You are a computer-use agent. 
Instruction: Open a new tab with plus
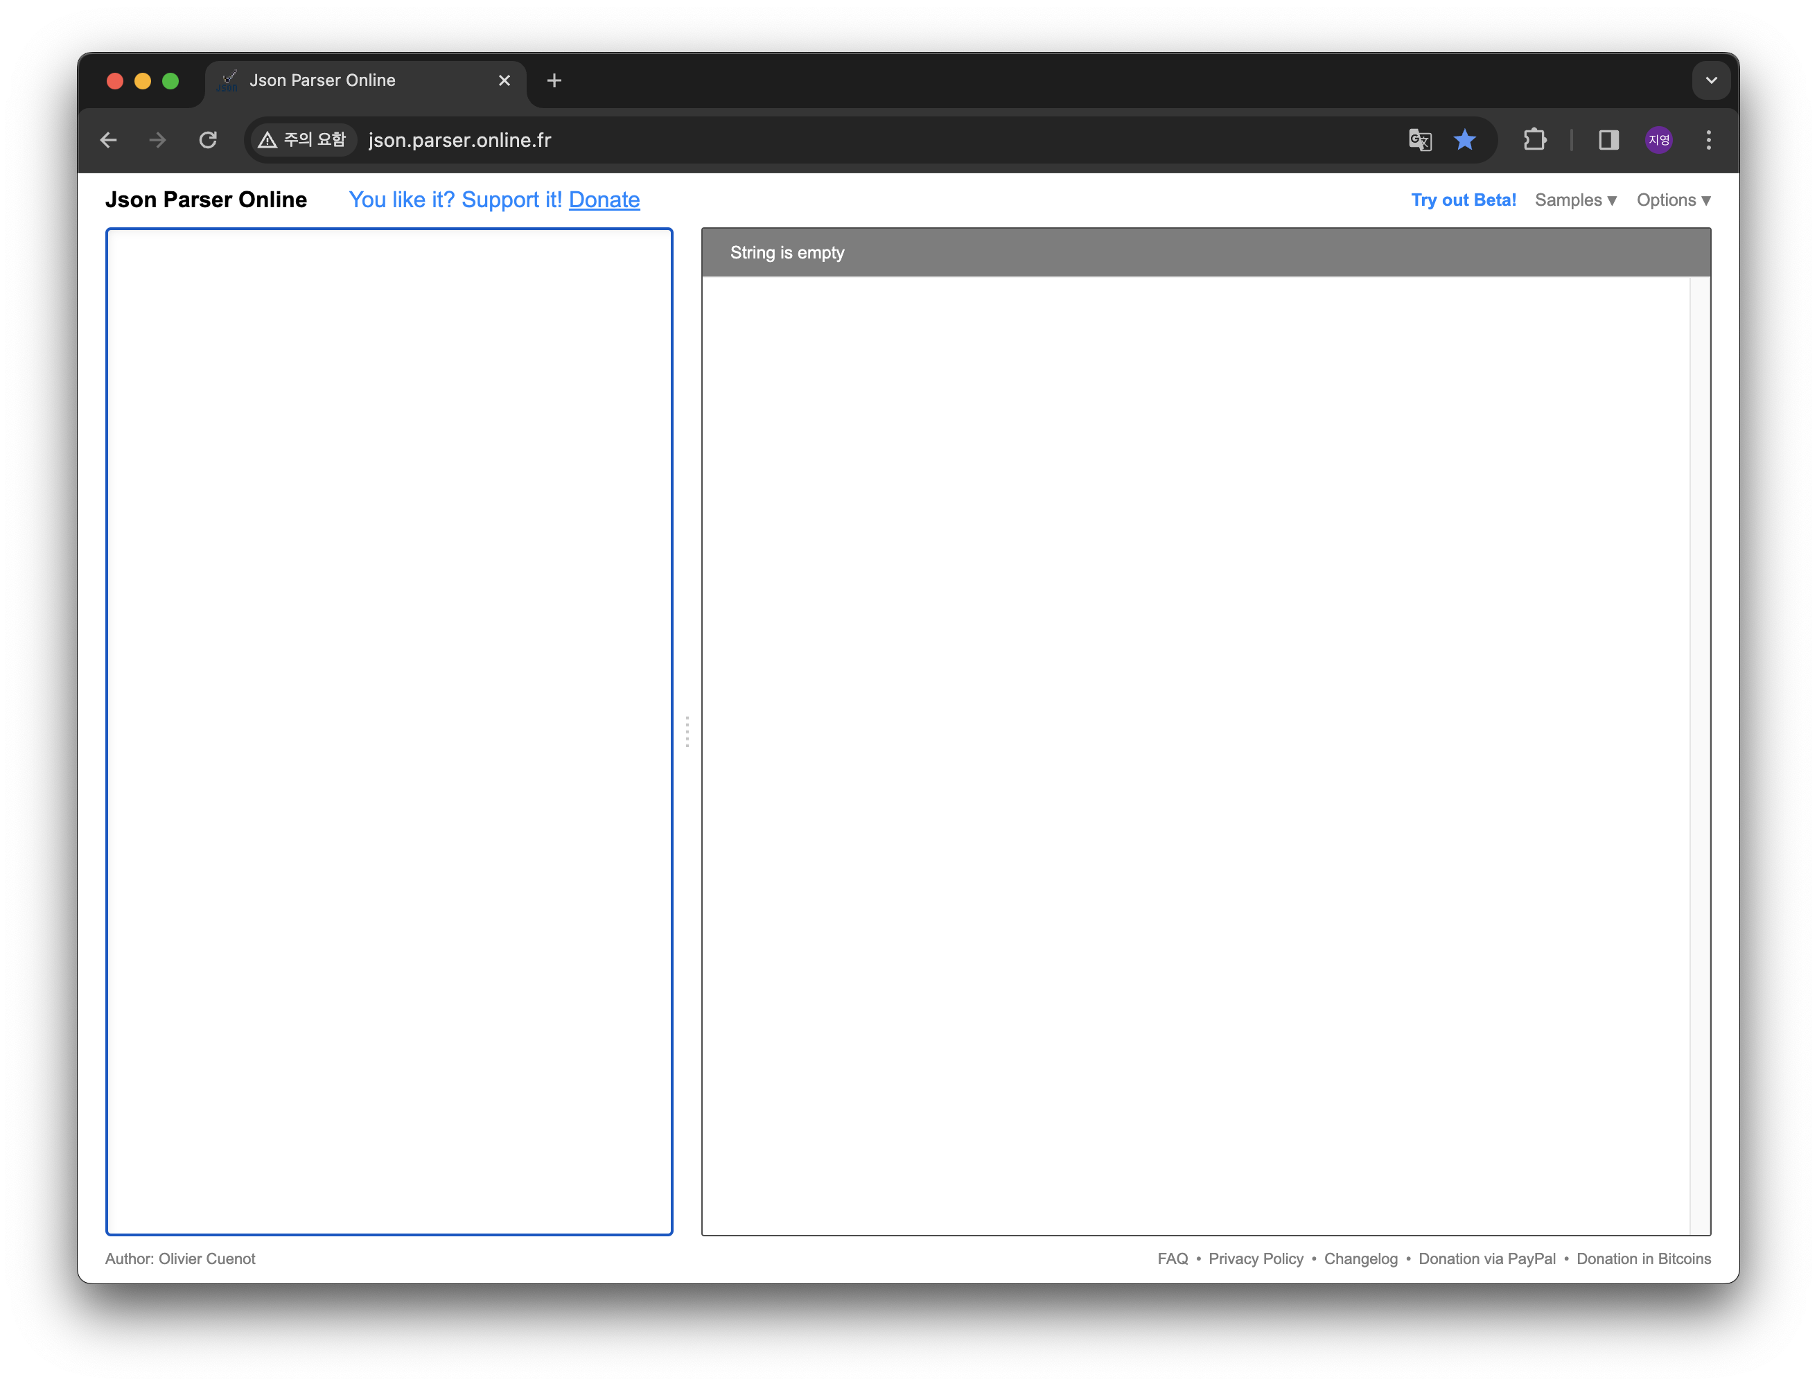click(x=554, y=81)
